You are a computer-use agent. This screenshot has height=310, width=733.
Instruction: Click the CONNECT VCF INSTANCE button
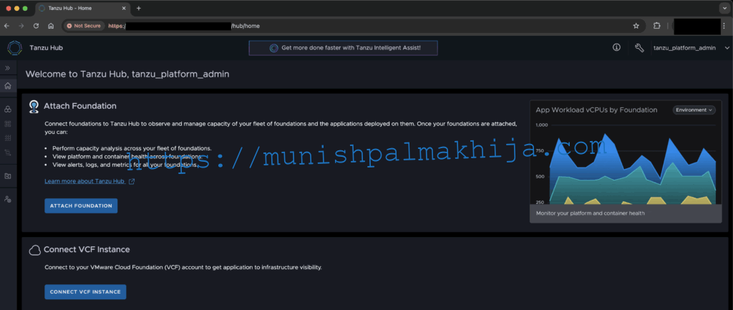coord(85,292)
